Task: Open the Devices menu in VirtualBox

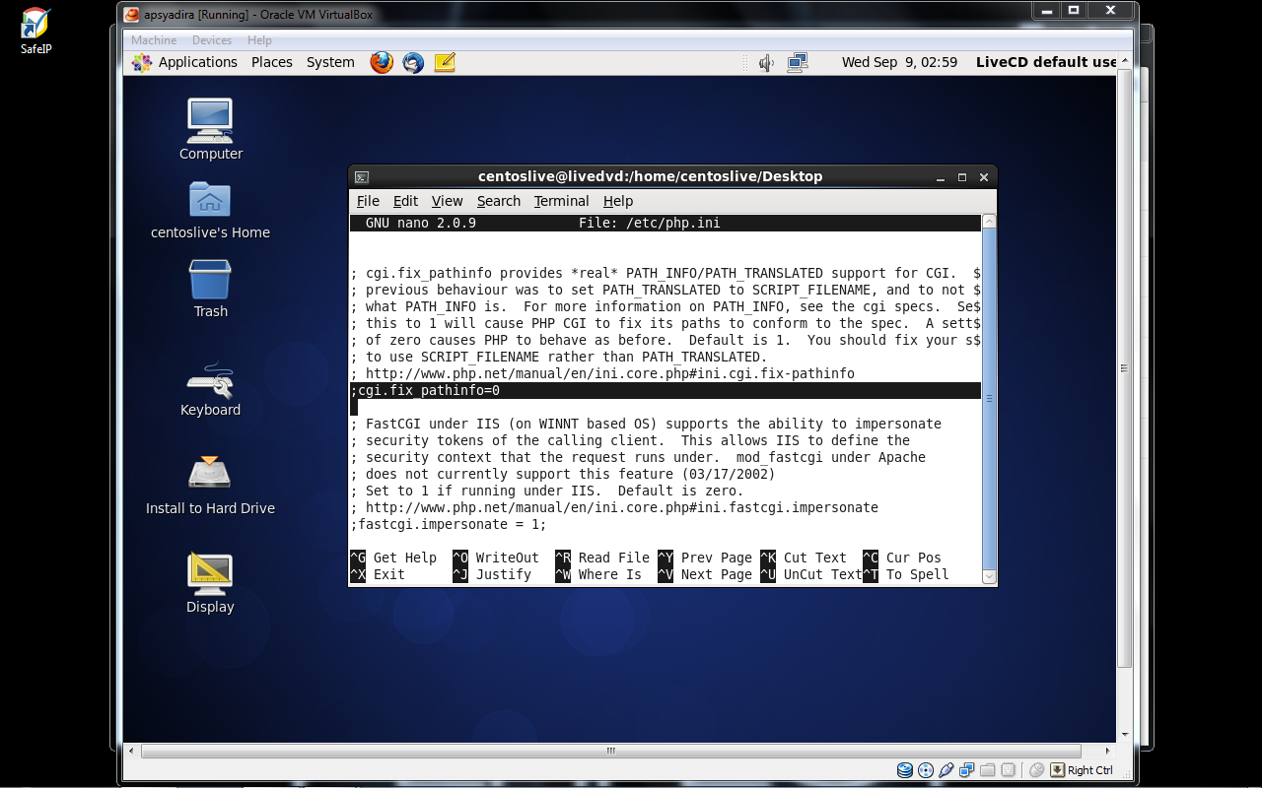Action: click(211, 40)
